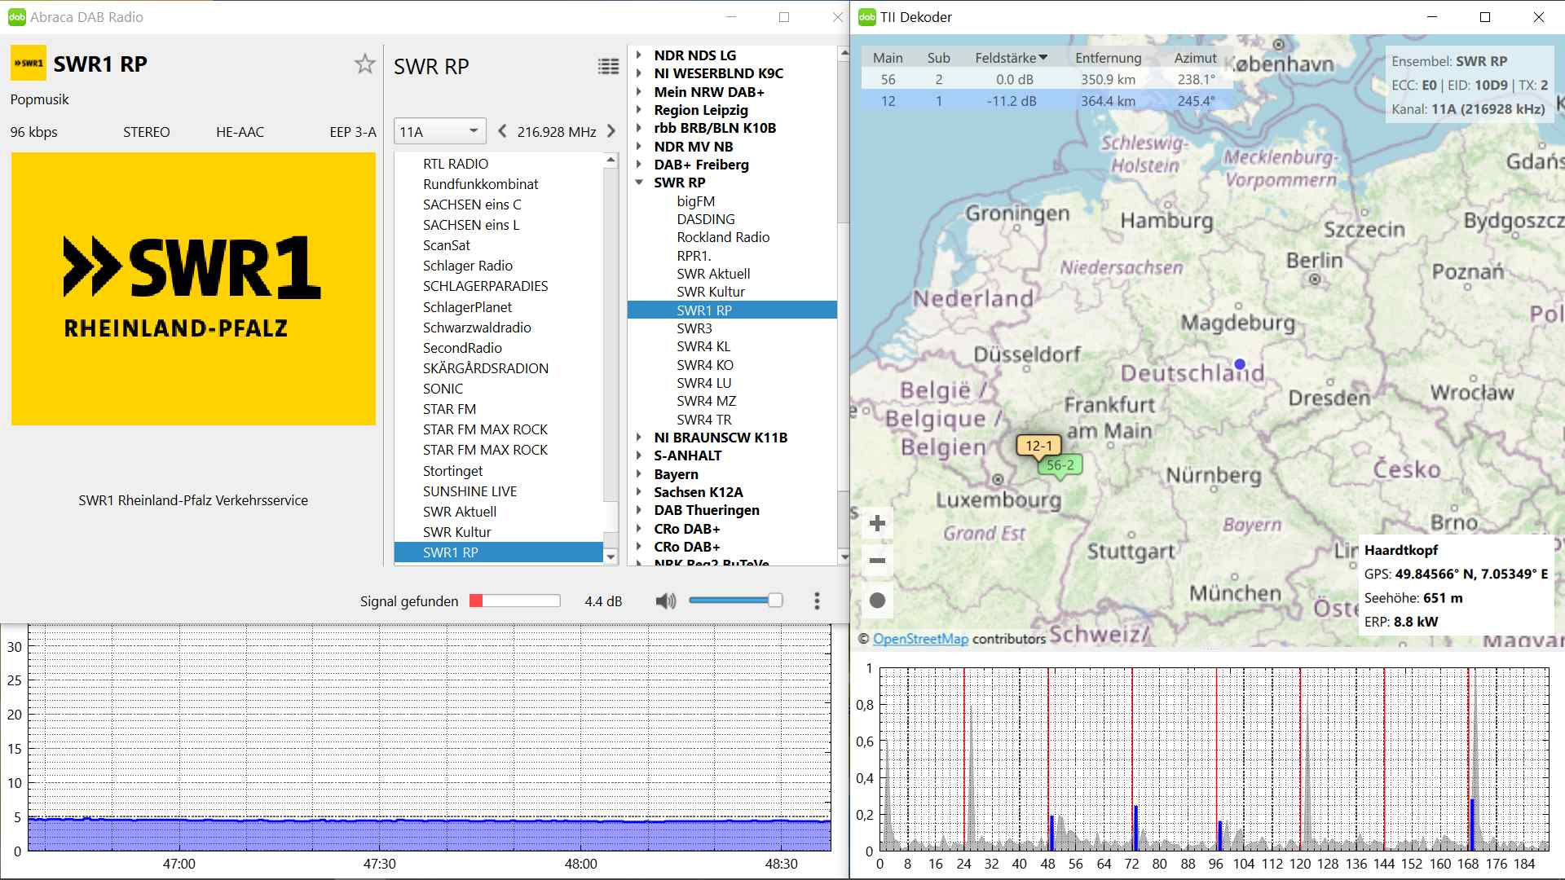Select SWR3 in ensemble tree

[x=694, y=328]
